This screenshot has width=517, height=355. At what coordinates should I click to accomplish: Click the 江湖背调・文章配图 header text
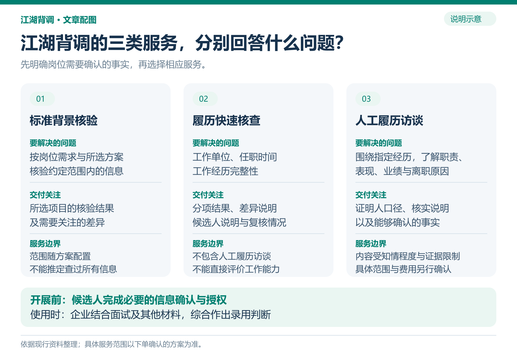(58, 20)
